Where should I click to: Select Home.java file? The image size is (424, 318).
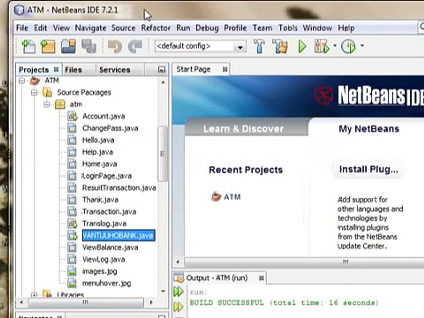coord(100,164)
